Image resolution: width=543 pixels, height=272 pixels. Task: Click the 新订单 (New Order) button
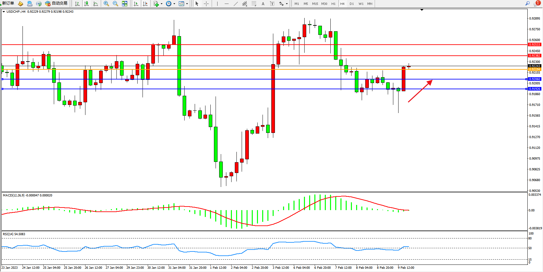[x=8, y=4]
